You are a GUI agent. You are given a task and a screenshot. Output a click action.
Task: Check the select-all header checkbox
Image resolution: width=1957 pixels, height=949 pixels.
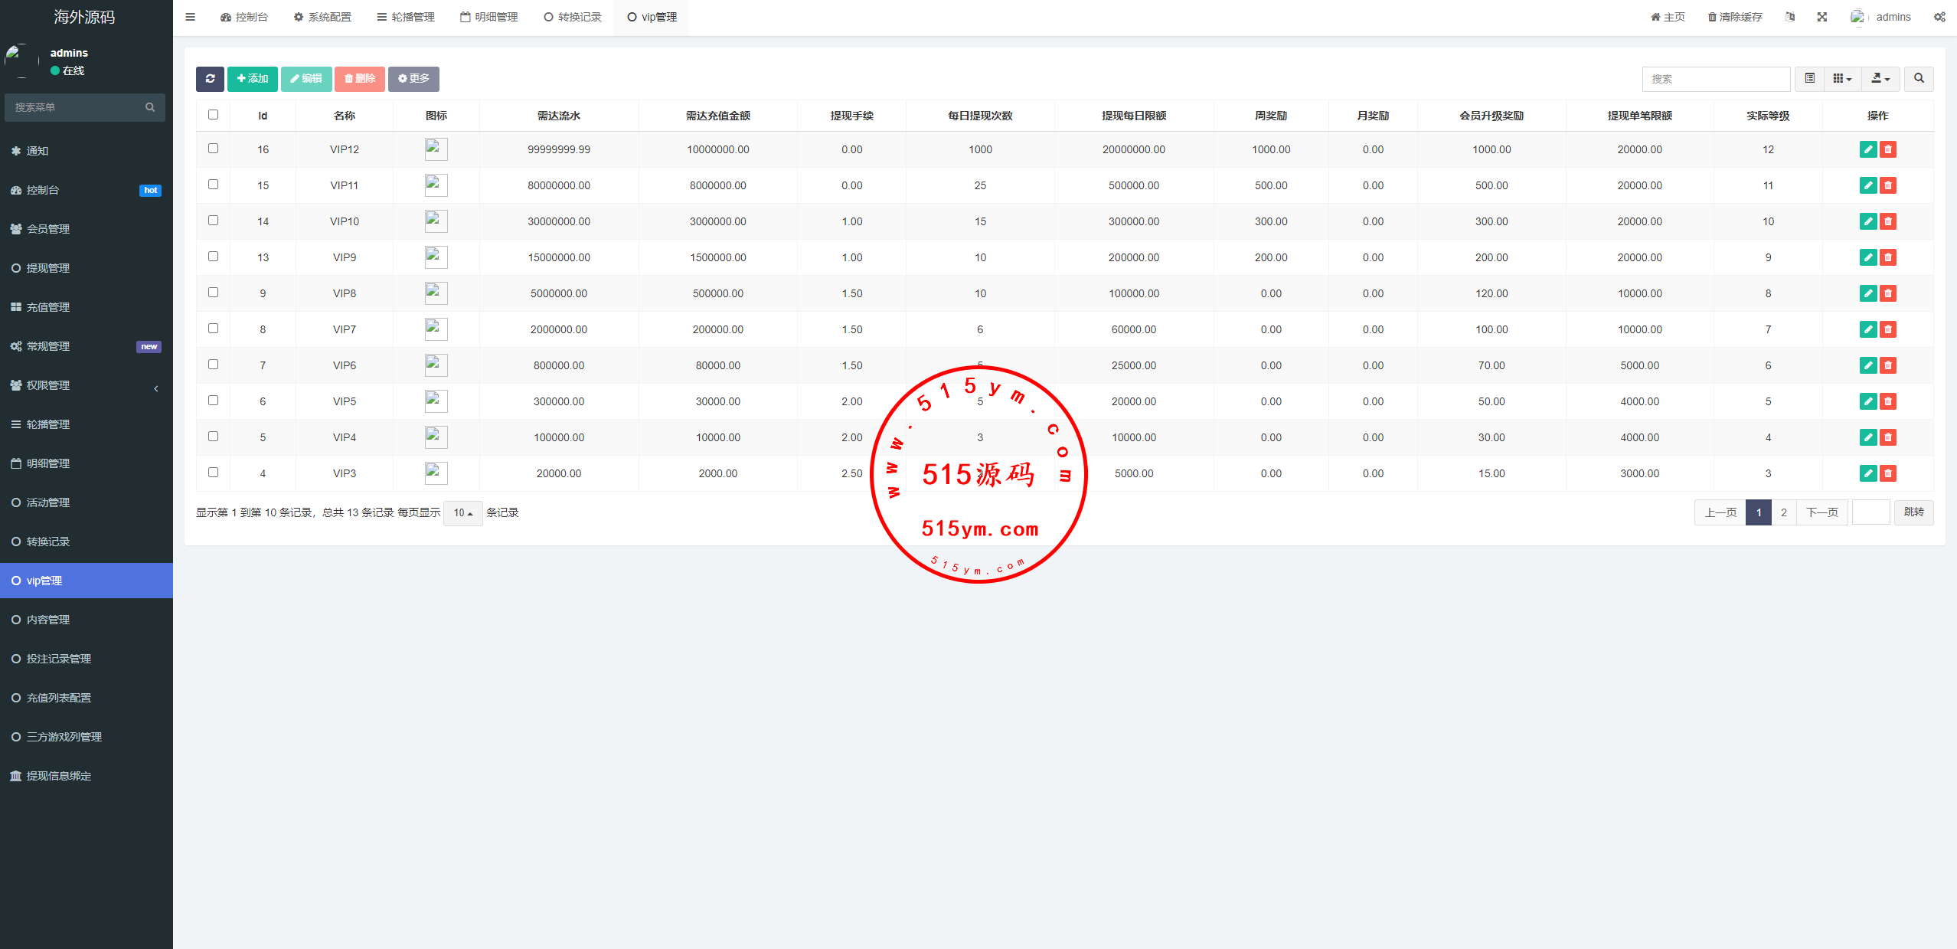point(213,115)
